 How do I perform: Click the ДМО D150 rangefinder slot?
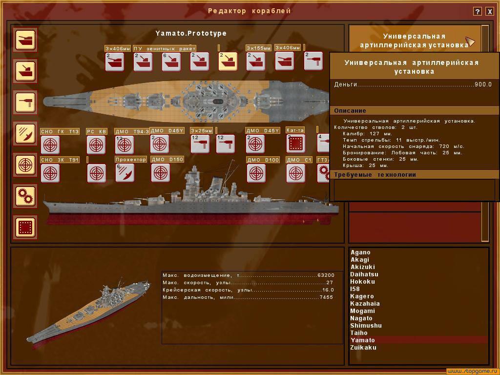[160, 173]
